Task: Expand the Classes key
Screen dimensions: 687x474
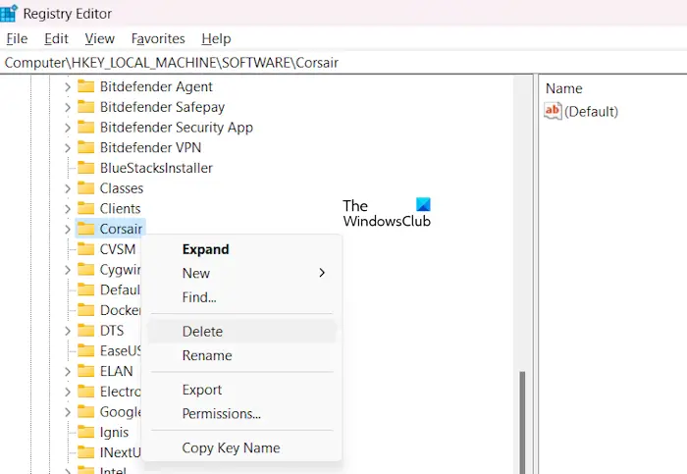Action: point(67,188)
